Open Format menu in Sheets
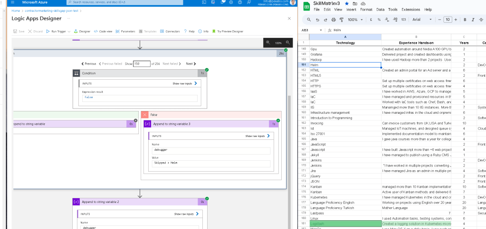Image resolution: width=486 pixels, height=229 pixels. 366,9
